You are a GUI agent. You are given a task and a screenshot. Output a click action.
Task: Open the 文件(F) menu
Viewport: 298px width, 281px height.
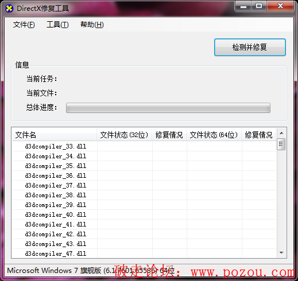(24, 25)
